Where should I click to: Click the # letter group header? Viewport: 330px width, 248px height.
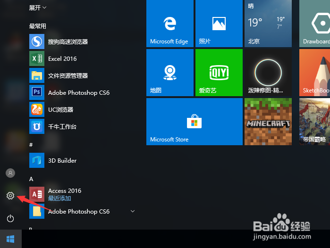click(x=31, y=145)
